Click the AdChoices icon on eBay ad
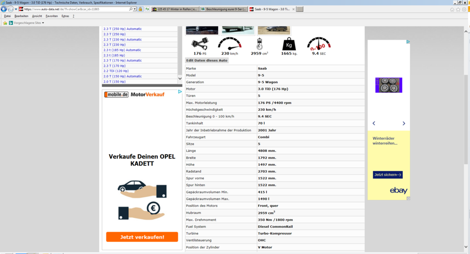Image resolution: width=470 pixels, height=254 pixels. 408,42
